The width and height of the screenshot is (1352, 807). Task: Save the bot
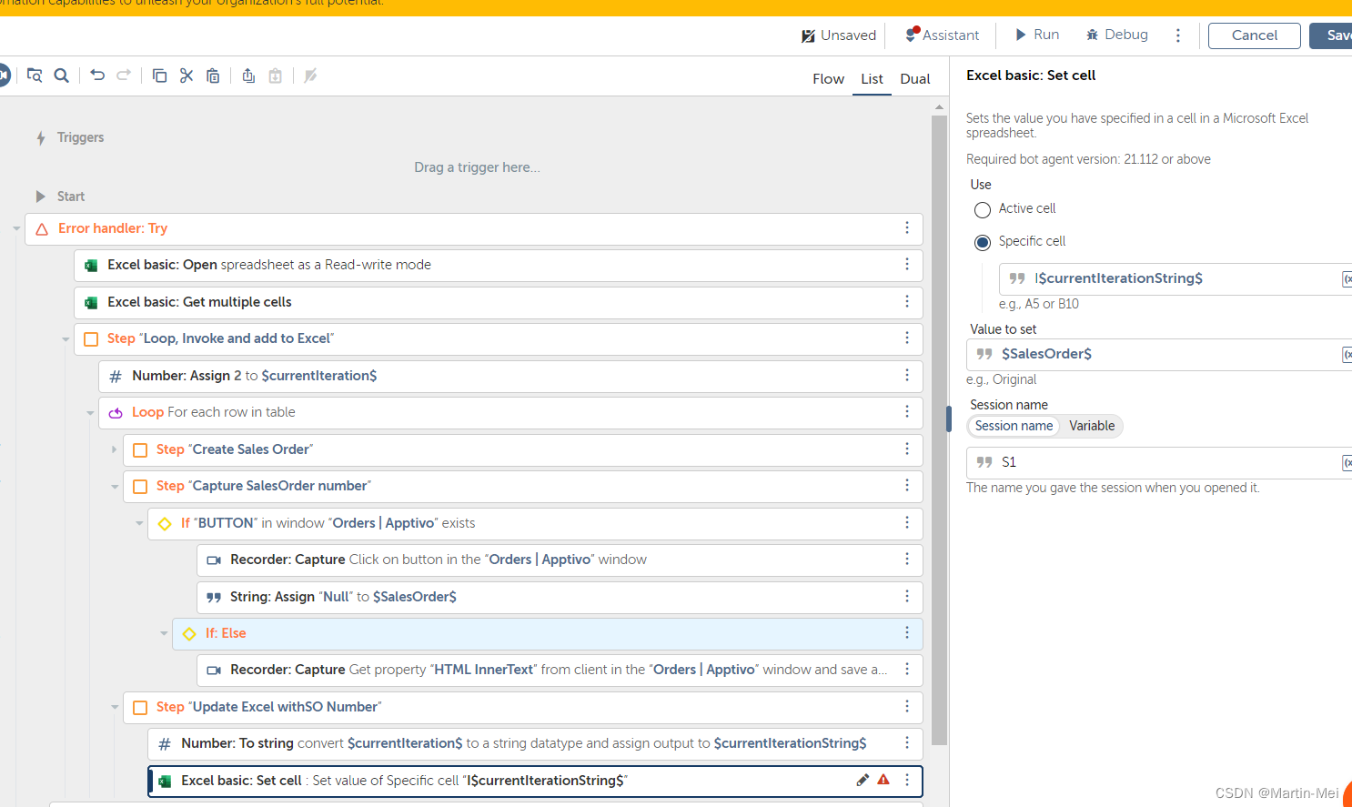[1331, 35]
